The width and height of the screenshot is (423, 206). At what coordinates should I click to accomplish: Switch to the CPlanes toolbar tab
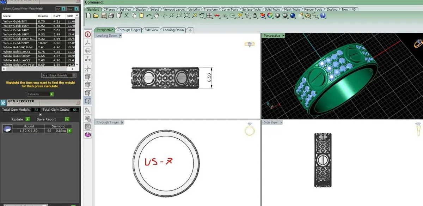tap(109, 9)
